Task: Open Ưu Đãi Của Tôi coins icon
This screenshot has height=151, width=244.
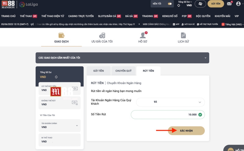Action: (x=102, y=35)
